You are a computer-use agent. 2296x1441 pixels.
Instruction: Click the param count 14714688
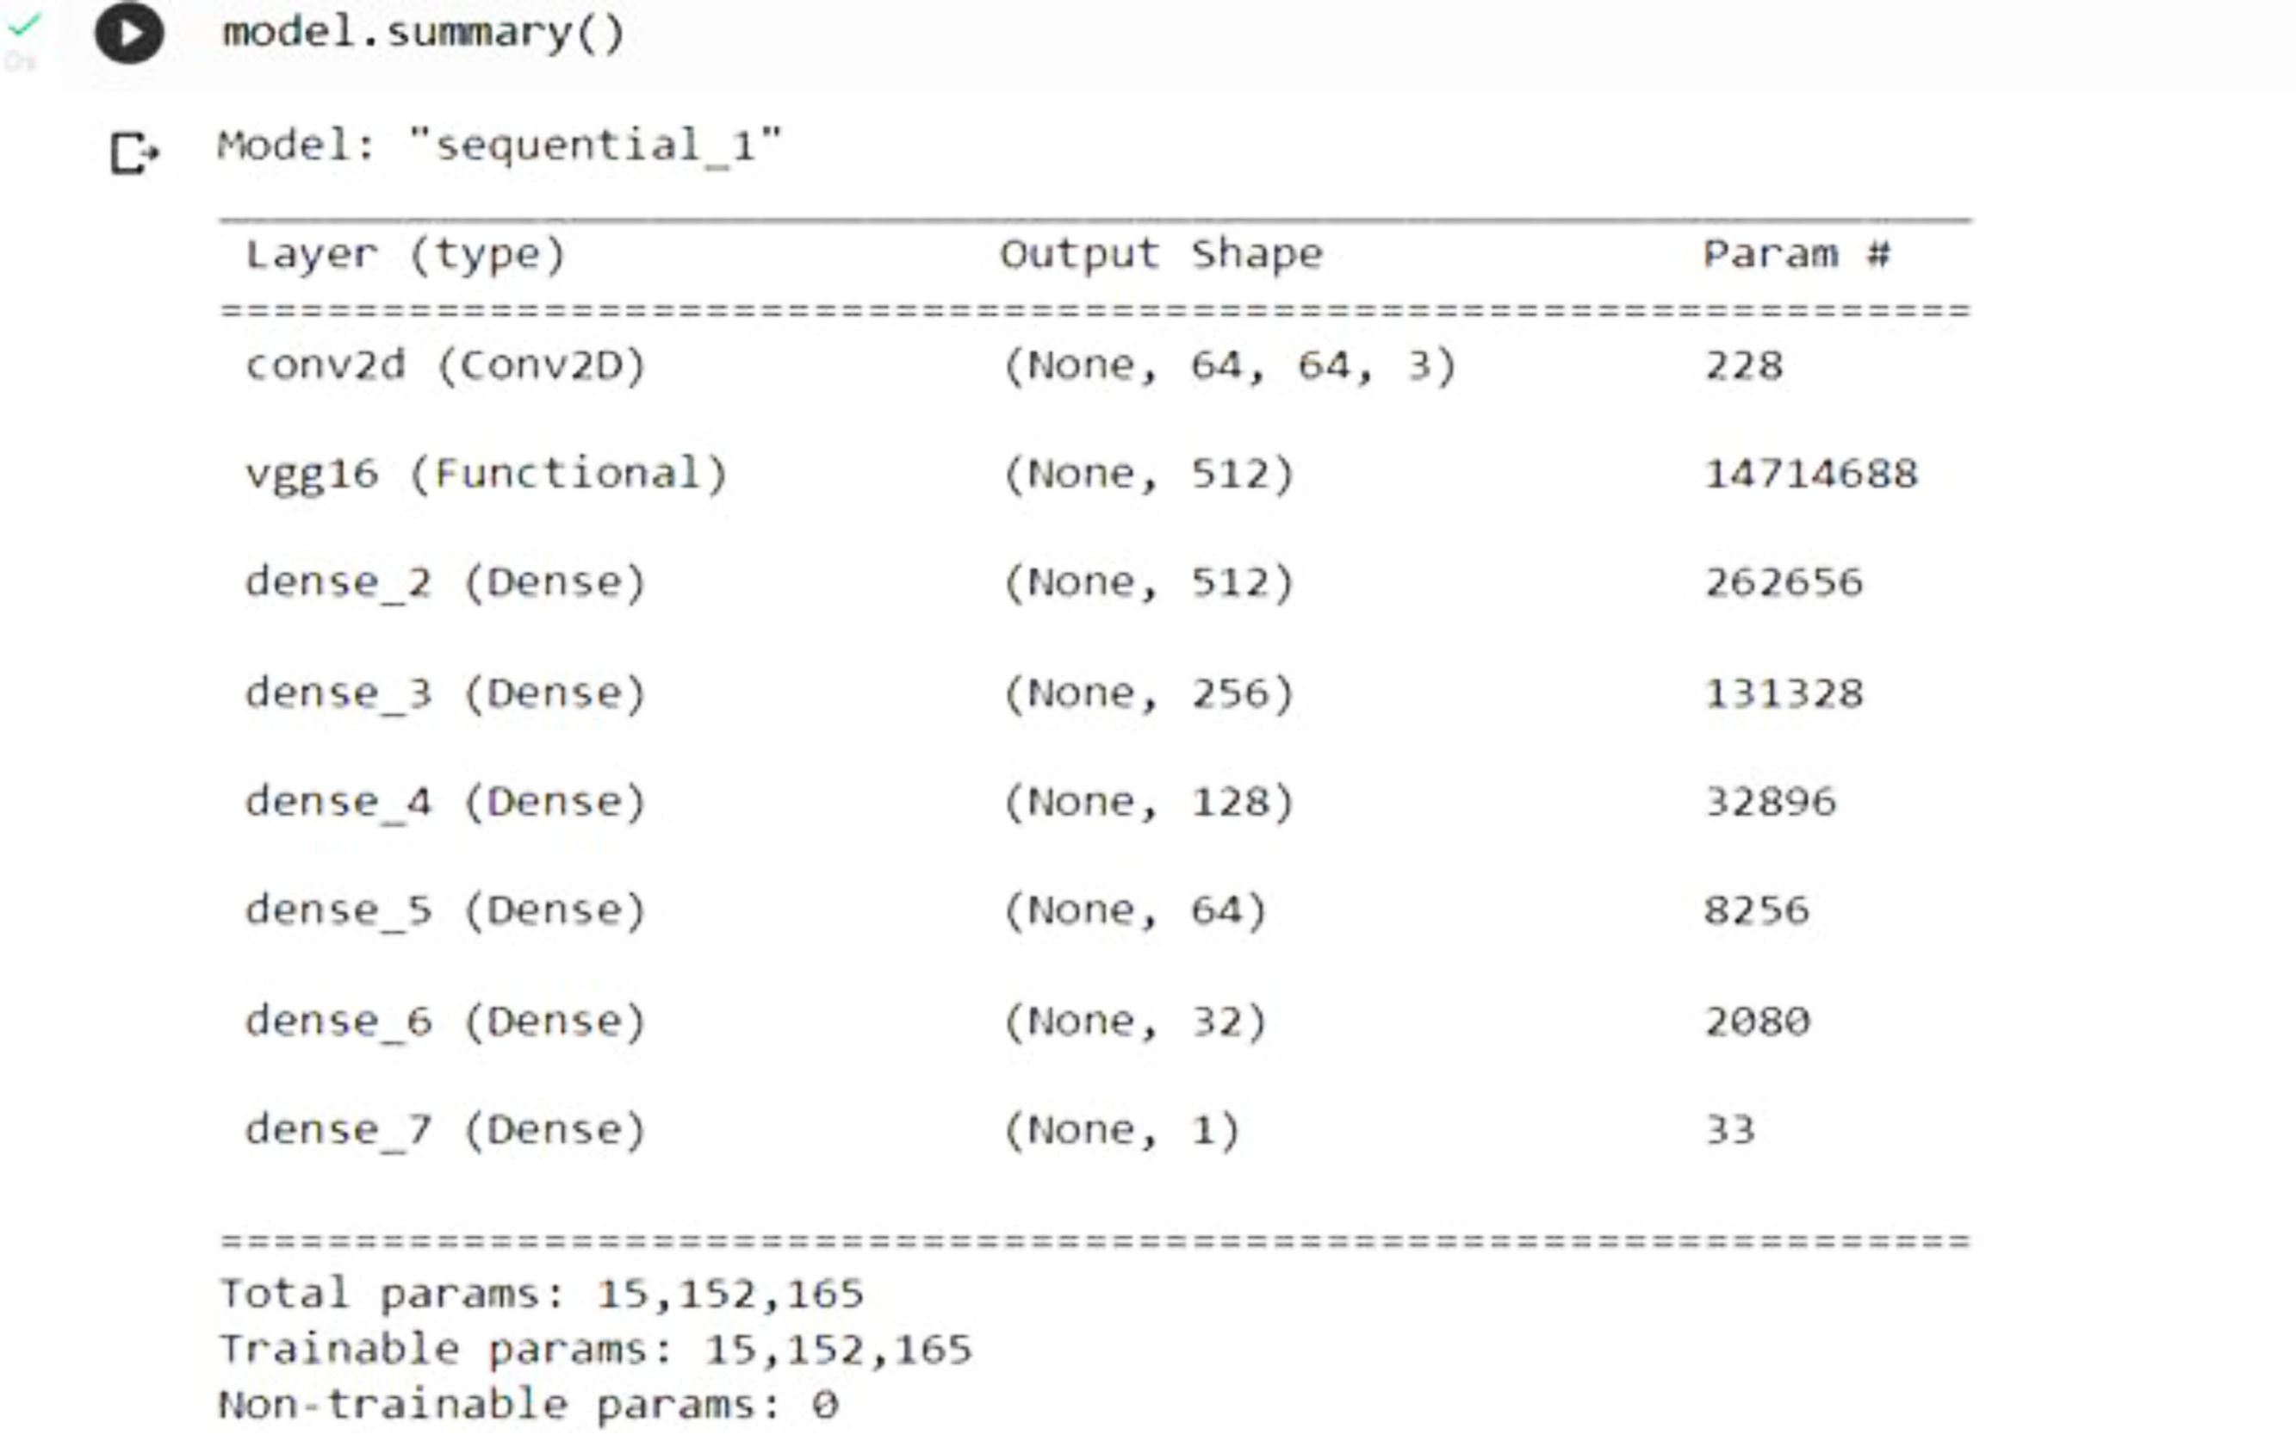coord(1810,475)
